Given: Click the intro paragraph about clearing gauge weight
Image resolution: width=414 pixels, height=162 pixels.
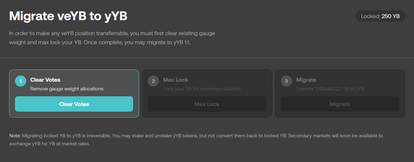Looking at the screenshot, I should [x=112, y=34].
